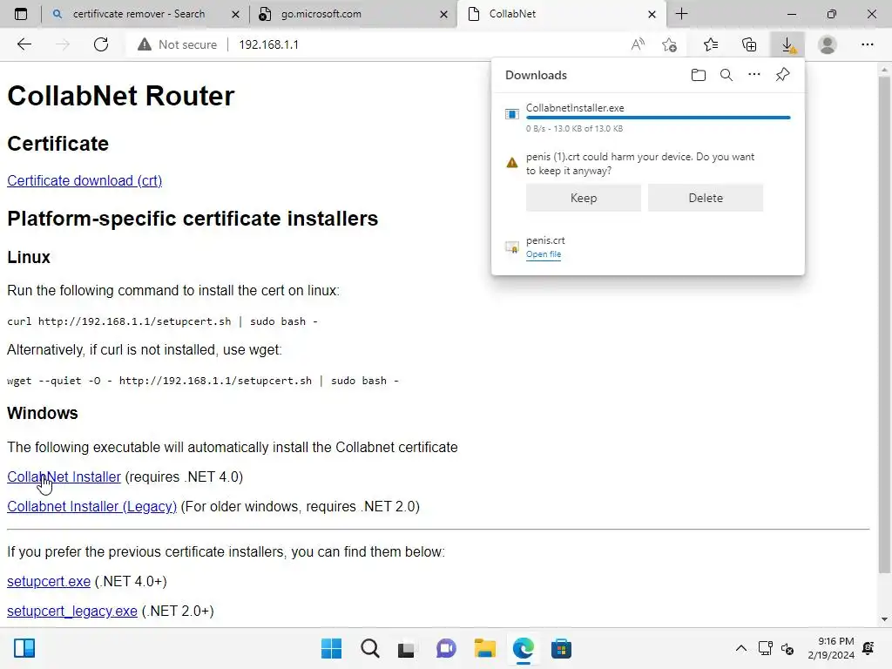Screen dimensions: 892x669
Task: Open a new browser tab
Action: tap(681, 14)
